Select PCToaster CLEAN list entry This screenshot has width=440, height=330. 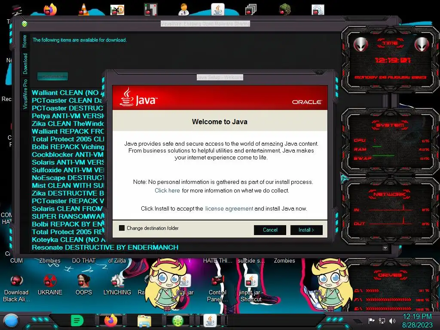(67, 101)
